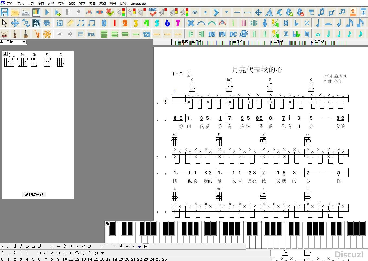Insert a single flat accidental

[x=296, y=23]
